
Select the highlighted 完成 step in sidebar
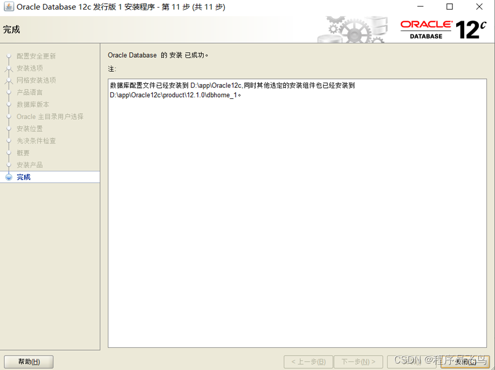pos(50,177)
